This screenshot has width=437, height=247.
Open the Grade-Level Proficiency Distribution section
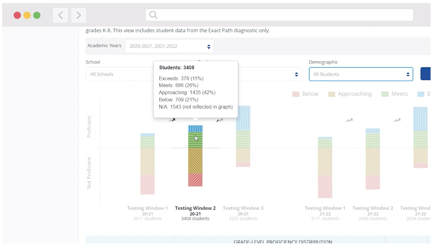click(283, 242)
